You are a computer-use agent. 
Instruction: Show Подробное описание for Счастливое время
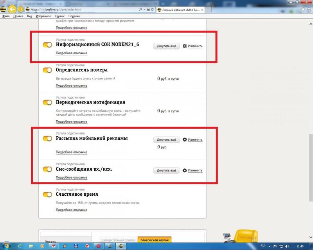71,210
